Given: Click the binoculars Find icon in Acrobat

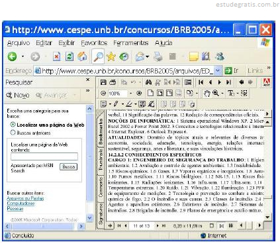Looking at the screenshot, I should (148, 82).
